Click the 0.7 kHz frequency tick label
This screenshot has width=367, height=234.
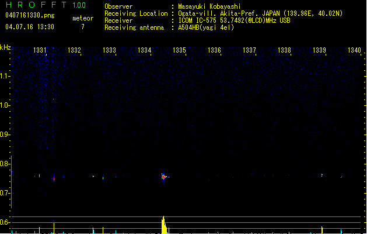[x=5, y=193]
